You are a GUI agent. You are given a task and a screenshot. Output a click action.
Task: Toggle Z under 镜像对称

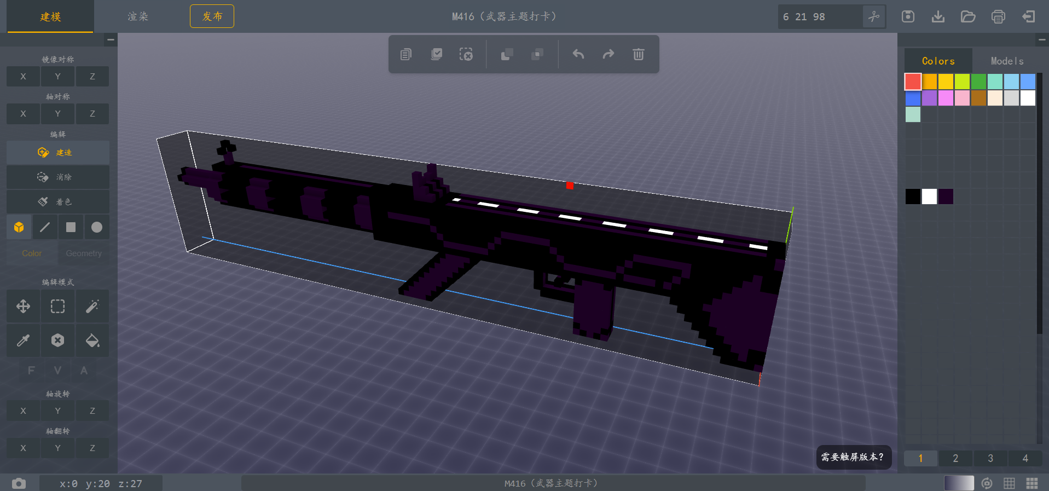pos(92,77)
